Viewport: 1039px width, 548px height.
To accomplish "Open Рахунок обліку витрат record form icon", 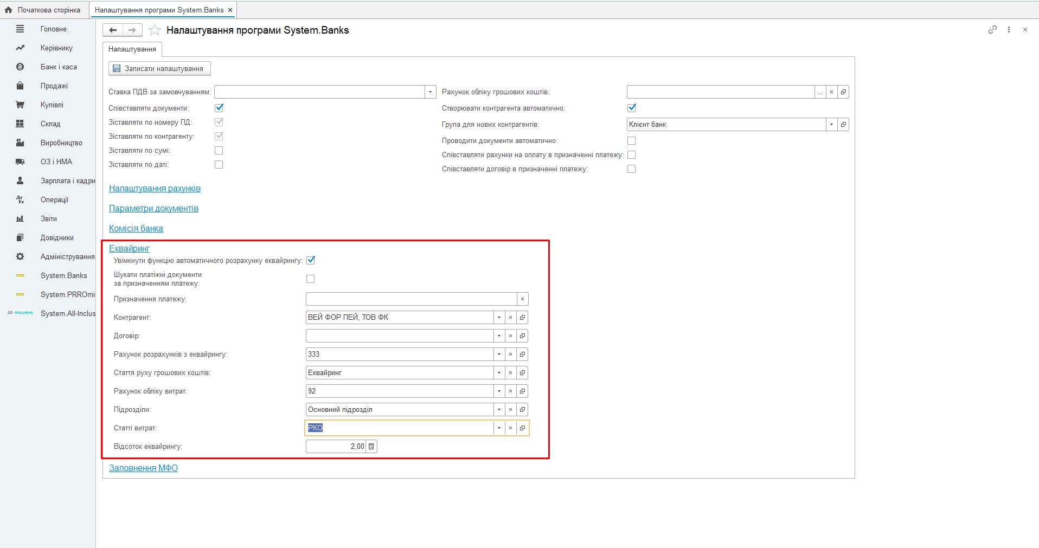I will pyautogui.click(x=522, y=391).
